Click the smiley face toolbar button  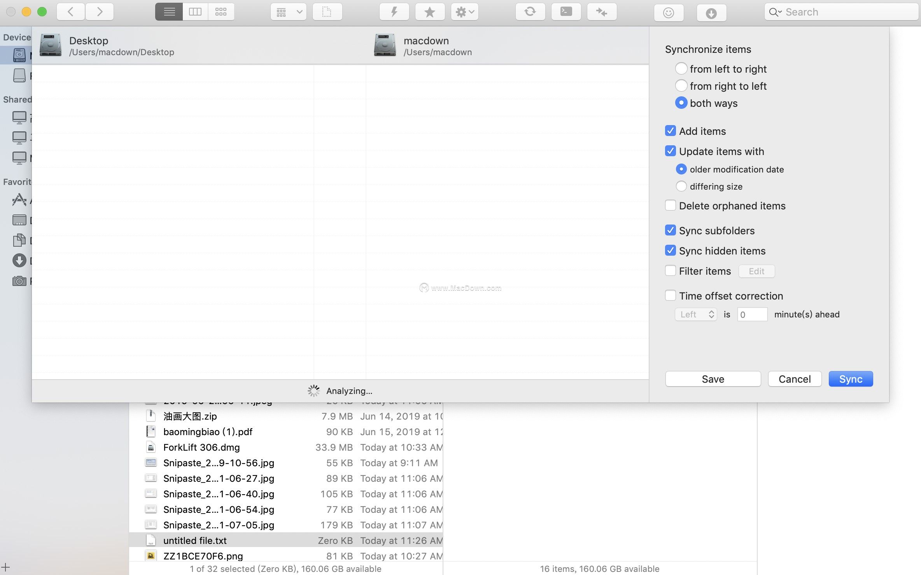[668, 13]
